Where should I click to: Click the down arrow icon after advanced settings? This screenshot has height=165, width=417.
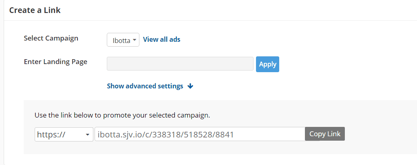coord(190,86)
